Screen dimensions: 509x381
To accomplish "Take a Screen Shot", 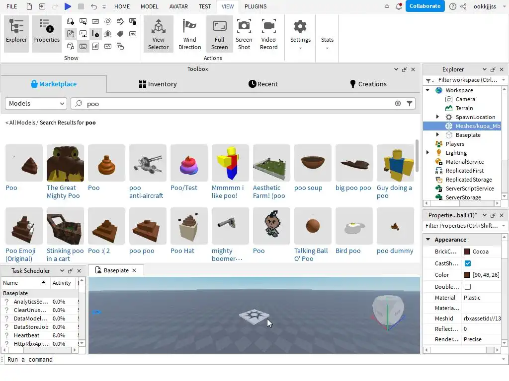I will pyautogui.click(x=244, y=34).
